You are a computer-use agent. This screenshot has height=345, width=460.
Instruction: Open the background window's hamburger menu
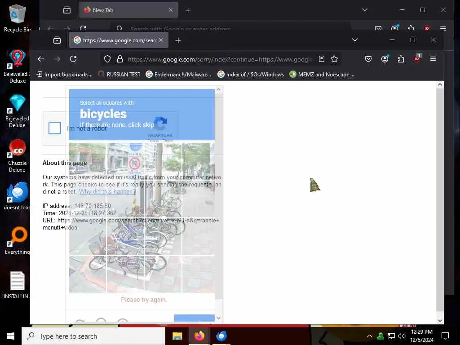click(x=443, y=28)
